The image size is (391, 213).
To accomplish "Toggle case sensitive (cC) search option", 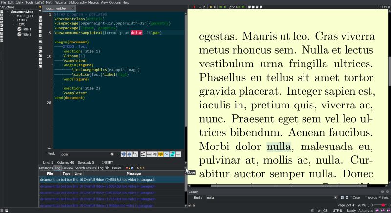I will pos(143,154).
